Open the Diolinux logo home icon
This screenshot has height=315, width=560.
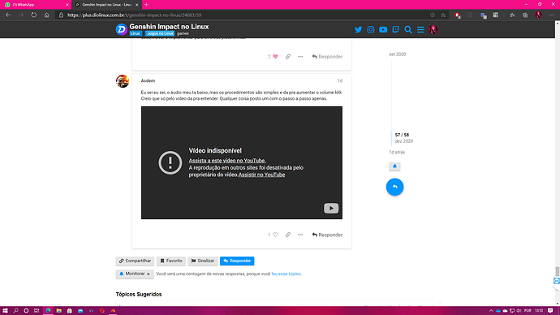pyautogui.click(x=122, y=29)
